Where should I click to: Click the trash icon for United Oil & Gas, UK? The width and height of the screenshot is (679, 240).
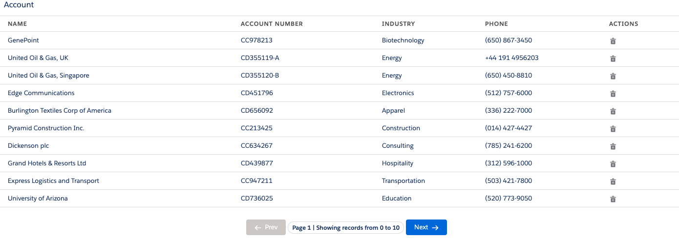[x=613, y=59]
